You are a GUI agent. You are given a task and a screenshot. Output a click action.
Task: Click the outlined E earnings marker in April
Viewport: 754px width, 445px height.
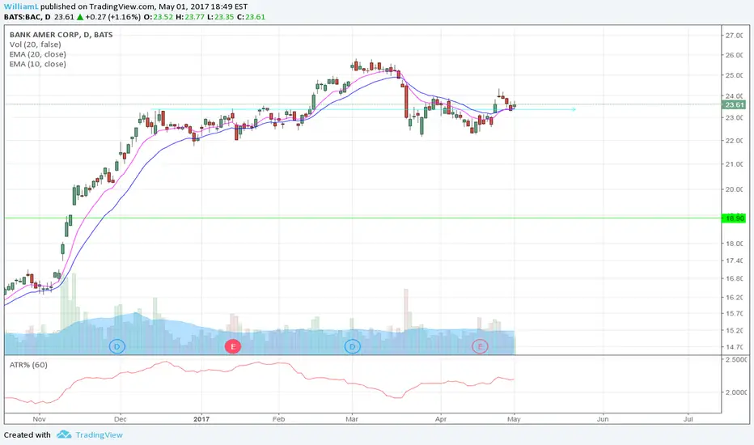pos(480,346)
